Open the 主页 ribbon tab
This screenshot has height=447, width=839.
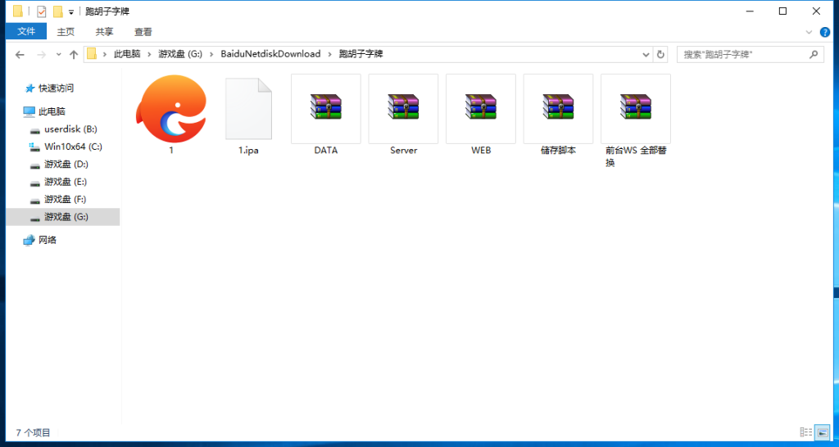(66, 32)
